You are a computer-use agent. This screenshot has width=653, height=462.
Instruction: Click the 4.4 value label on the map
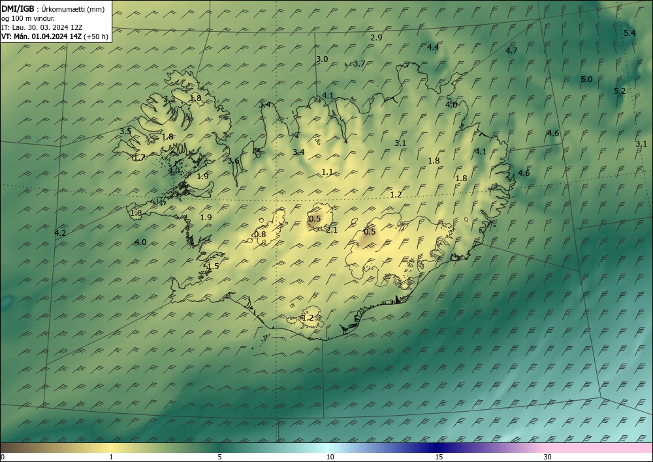433,47
